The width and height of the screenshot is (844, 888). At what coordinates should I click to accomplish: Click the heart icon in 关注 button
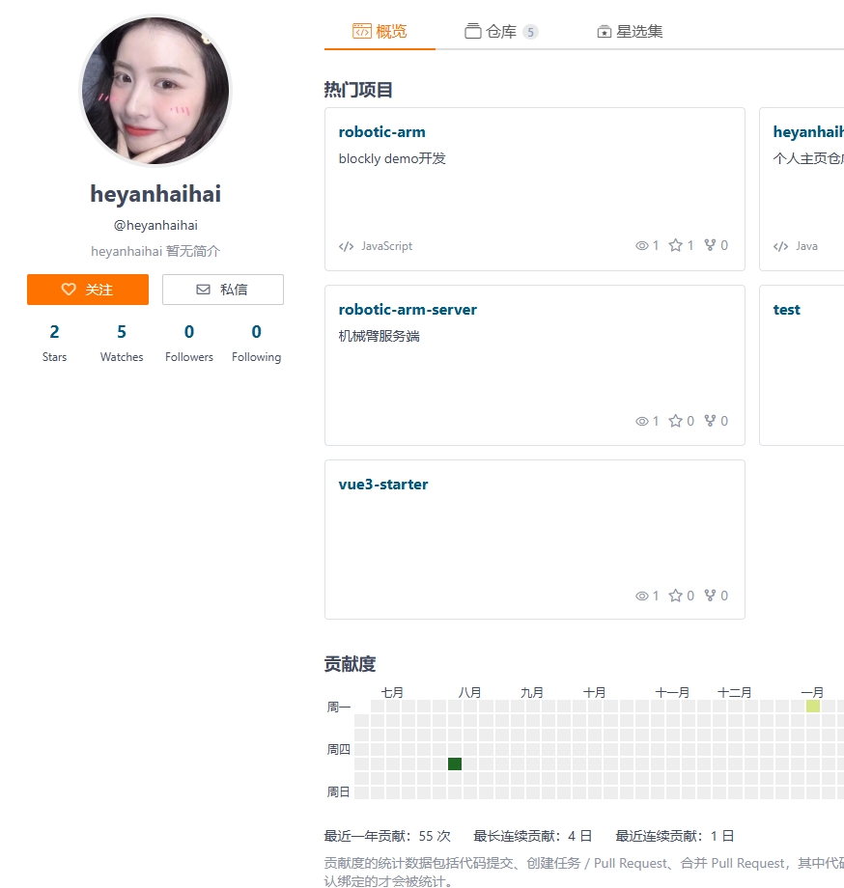point(69,290)
